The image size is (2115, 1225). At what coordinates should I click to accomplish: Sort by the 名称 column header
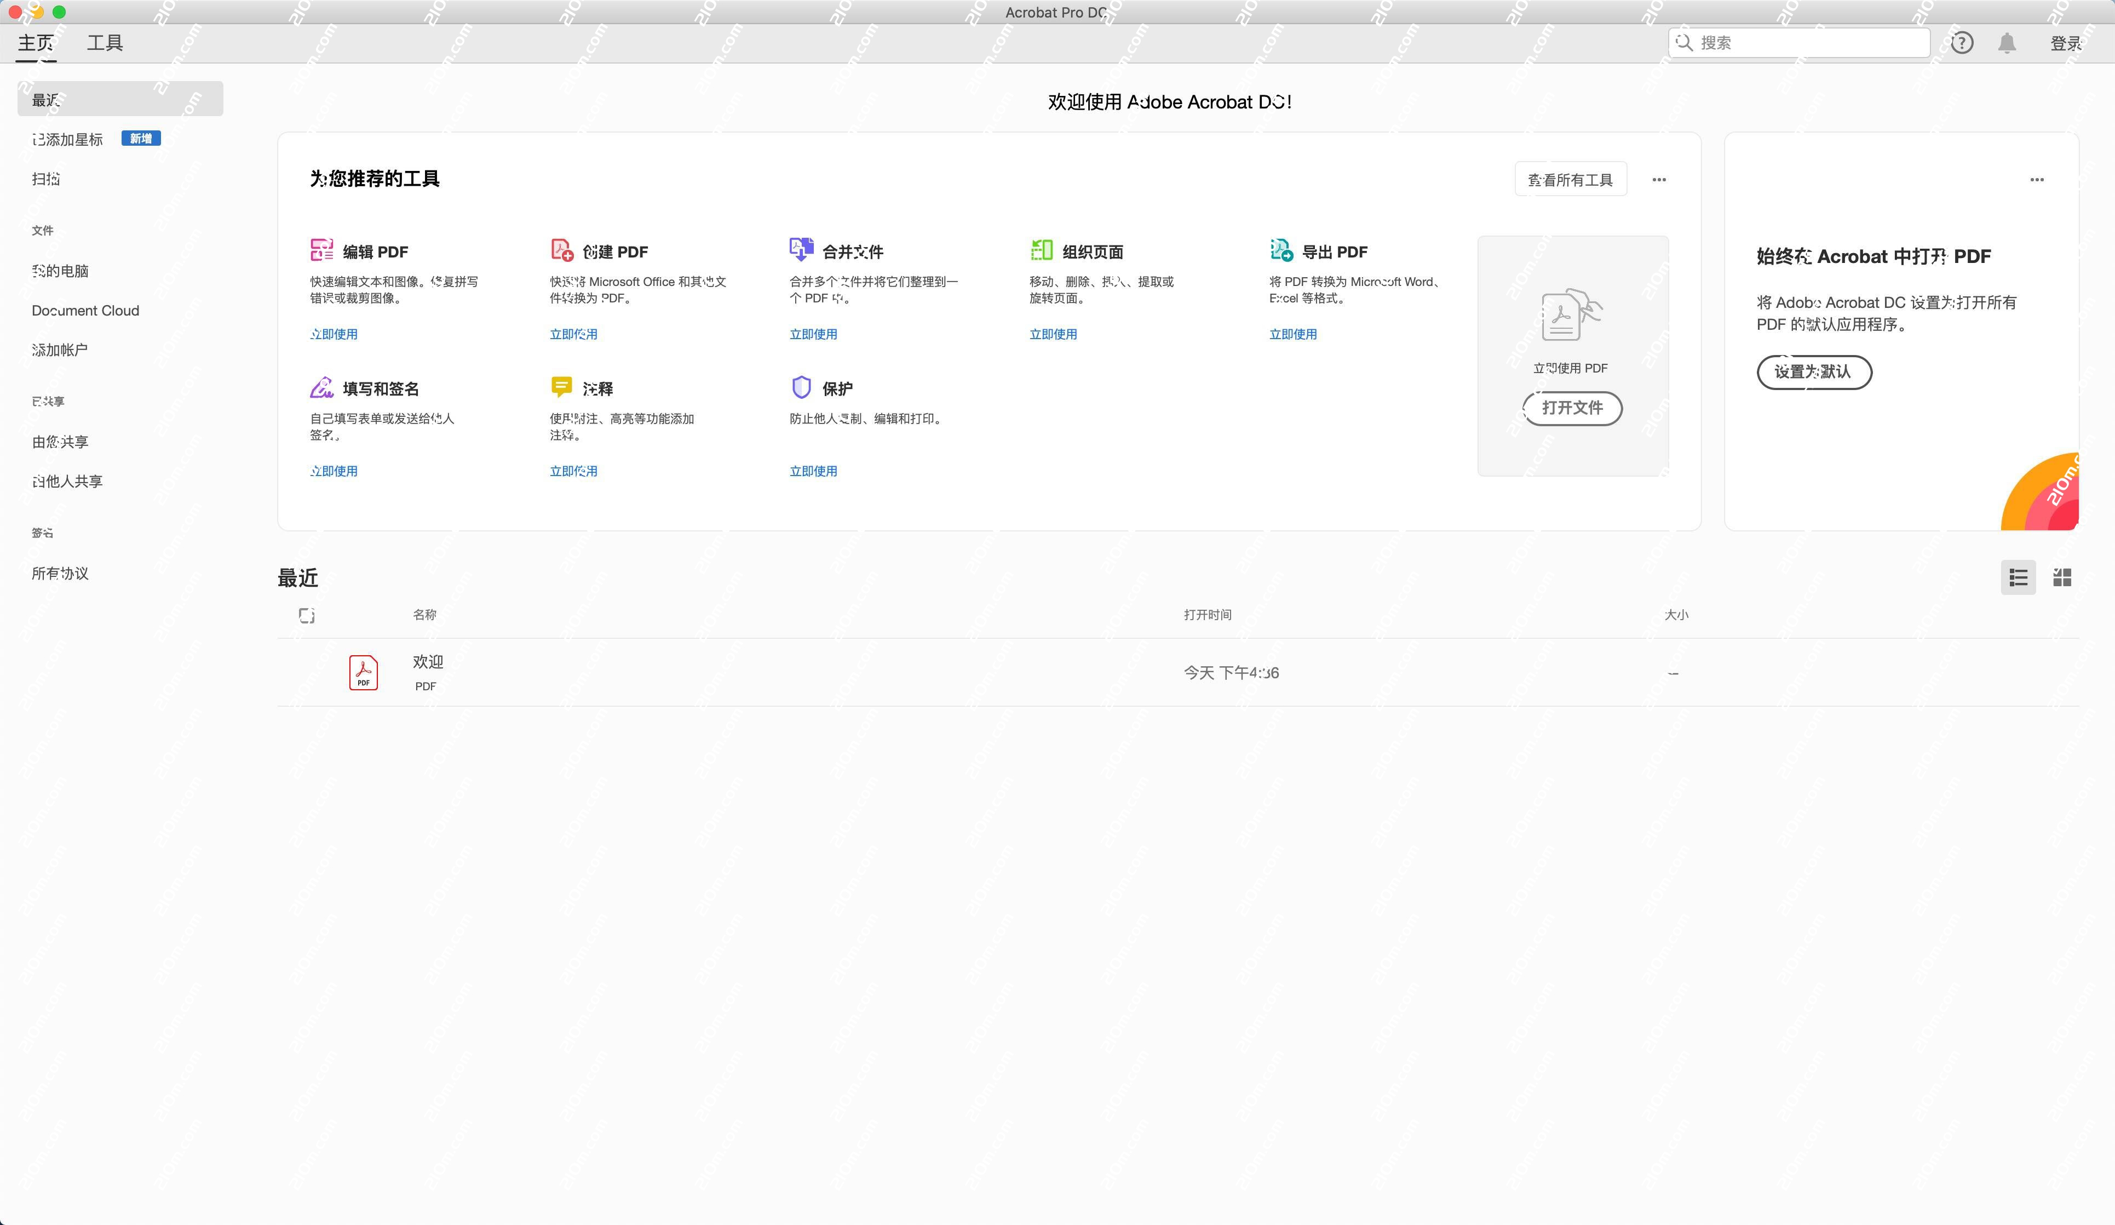[x=424, y=615]
